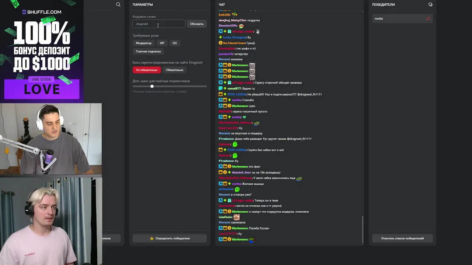
Task: Toggle the OG role requirement
Action: pyautogui.click(x=174, y=43)
